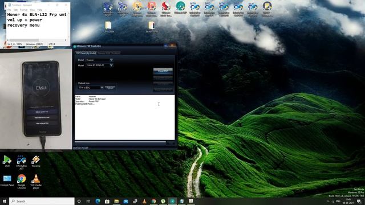Click the Reset FRP button
365x205 pixels.
coord(163,71)
